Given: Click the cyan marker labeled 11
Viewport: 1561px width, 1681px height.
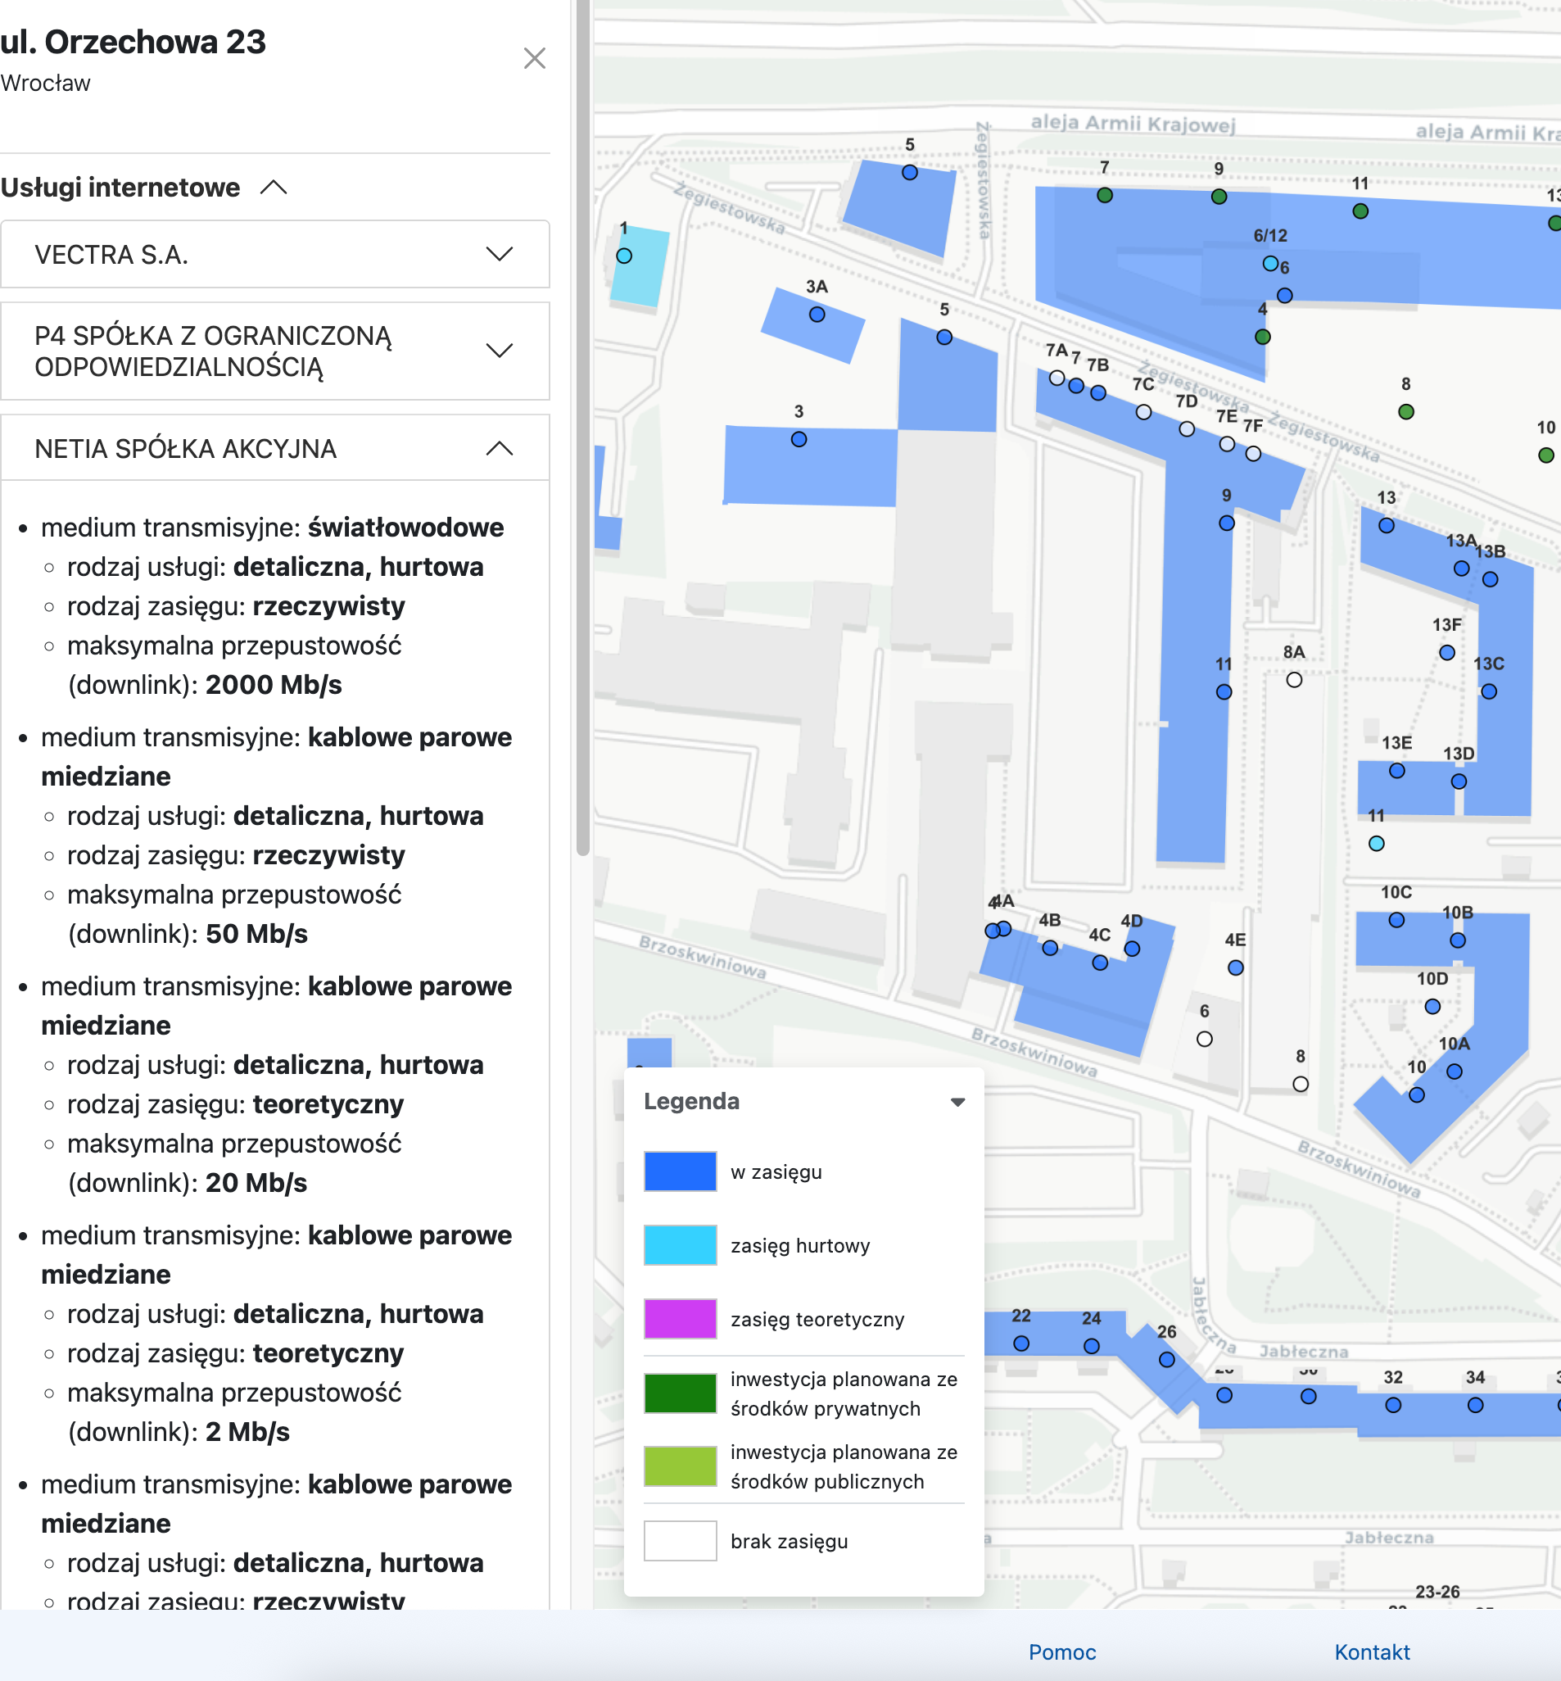Looking at the screenshot, I should click(1377, 844).
